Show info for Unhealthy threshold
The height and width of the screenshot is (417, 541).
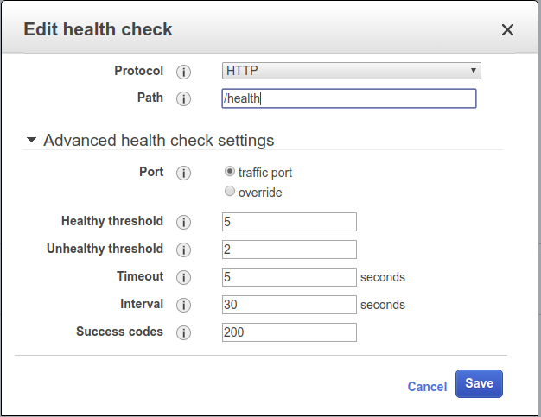click(x=183, y=250)
